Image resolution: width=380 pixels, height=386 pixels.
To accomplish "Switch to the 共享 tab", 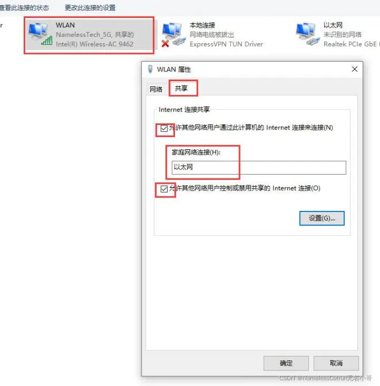I will pos(181,88).
